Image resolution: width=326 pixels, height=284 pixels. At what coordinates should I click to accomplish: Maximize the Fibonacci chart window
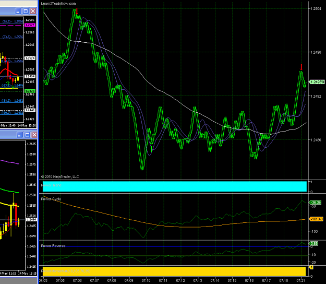(x=26, y=11)
